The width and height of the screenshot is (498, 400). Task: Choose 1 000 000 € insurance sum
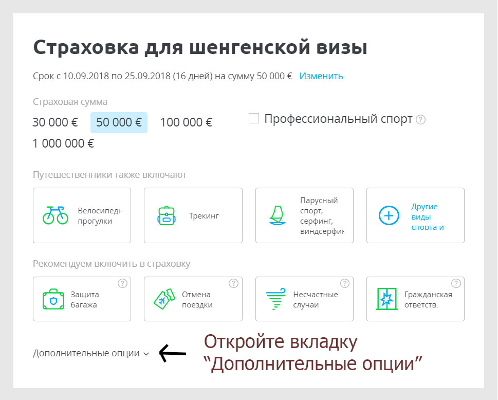[x=64, y=143]
